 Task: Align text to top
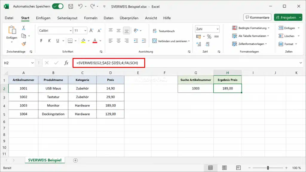click(x=111, y=30)
